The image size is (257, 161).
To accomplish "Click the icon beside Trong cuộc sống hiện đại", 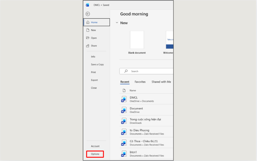I will tap(124, 121).
